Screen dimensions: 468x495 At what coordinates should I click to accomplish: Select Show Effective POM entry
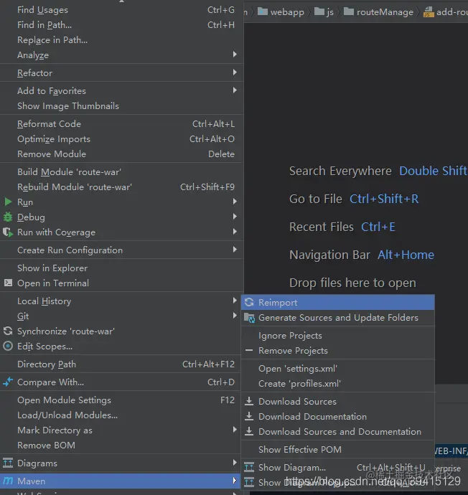pos(338,449)
